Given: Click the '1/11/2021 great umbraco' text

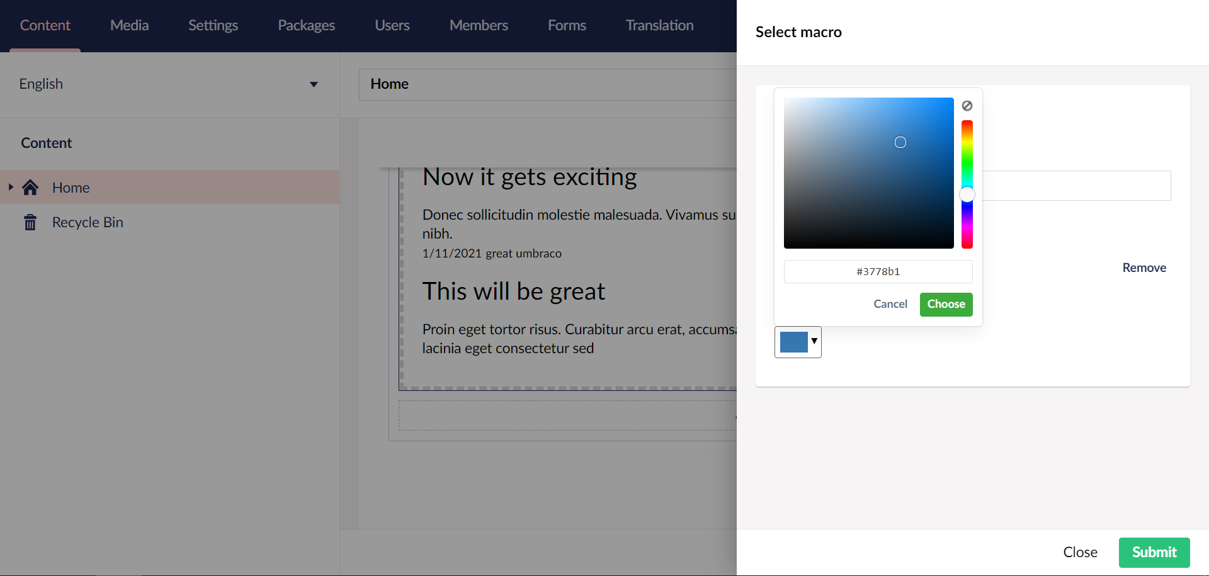Looking at the screenshot, I should tap(492, 253).
